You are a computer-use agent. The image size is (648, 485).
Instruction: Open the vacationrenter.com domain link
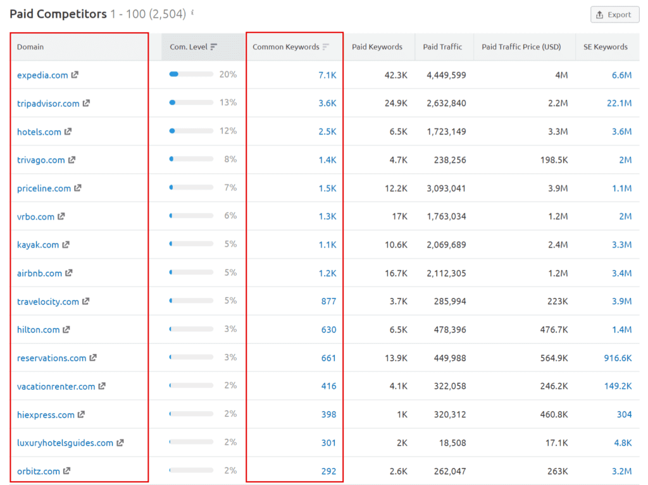[x=56, y=386]
